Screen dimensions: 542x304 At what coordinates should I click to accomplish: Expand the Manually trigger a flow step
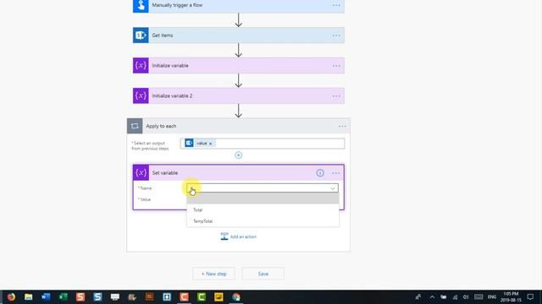239,6
